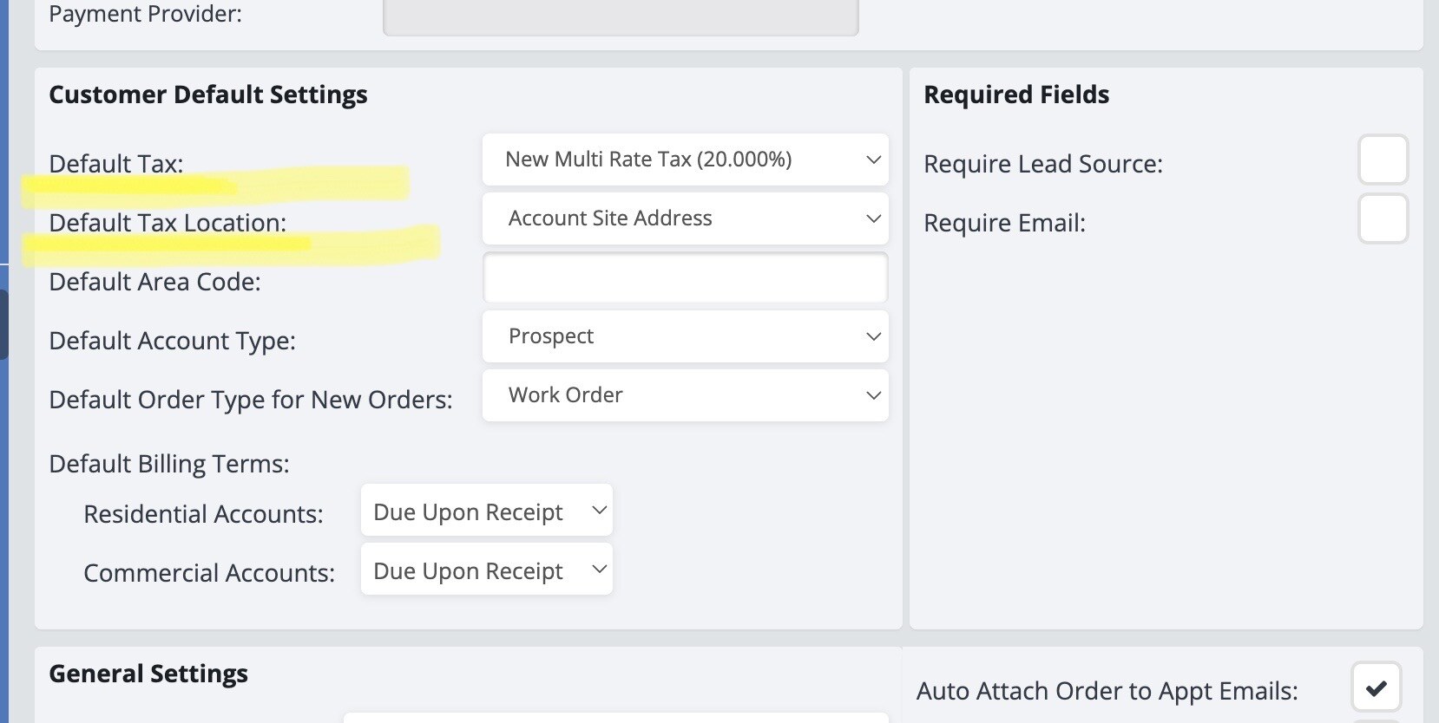1439x723 pixels.
Task: Expand Commercial Accounts billing terms dropdown
Action: [x=487, y=570]
